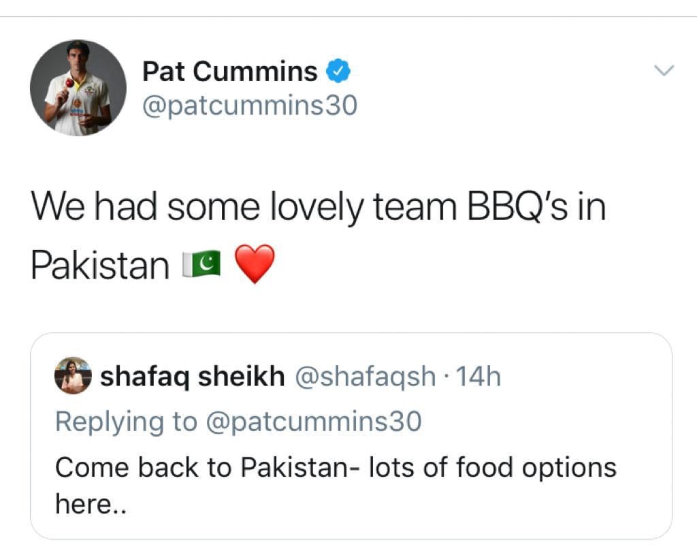Click the red heart emoji
This screenshot has height=551, width=697.
(x=255, y=264)
